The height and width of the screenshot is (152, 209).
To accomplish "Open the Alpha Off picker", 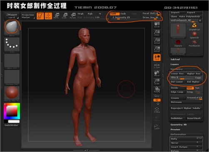I will pos(12,61).
